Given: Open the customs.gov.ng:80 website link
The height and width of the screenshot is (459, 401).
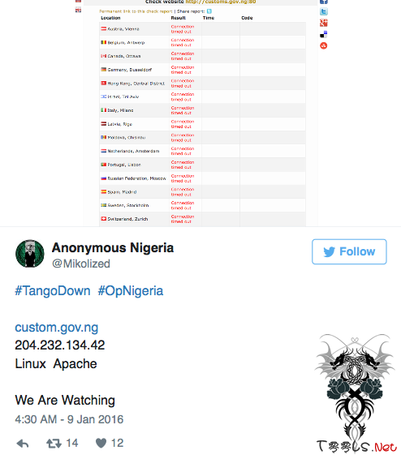Looking at the screenshot, I should pos(221,2).
